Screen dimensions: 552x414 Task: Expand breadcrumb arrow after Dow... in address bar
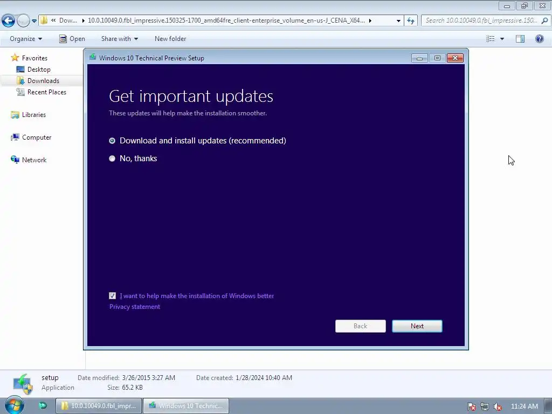coord(83,20)
